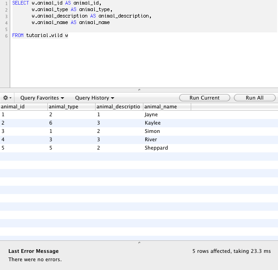
Task: Sort by the animal_id column header
Action: pos(24,107)
